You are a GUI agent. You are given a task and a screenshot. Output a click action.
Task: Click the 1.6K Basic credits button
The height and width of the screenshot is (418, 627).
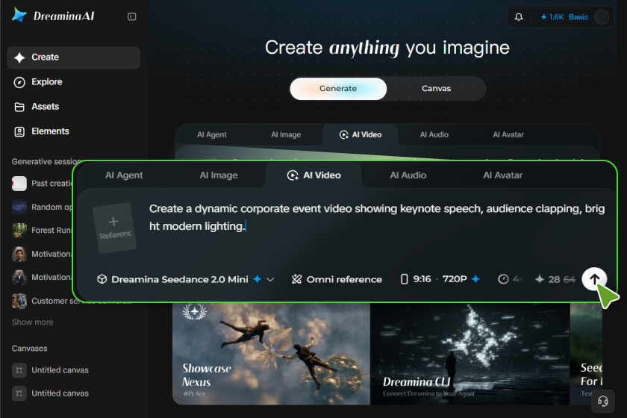point(564,17)
